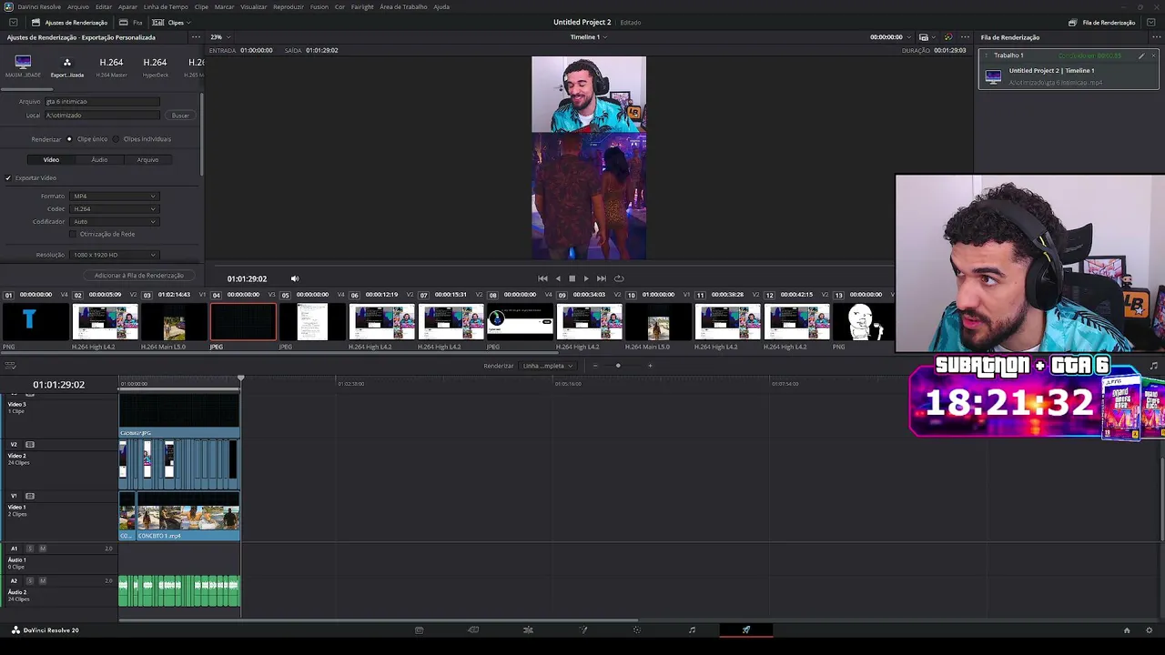The height and width of the screenshot is (655, 1165).
Task: Click the Arquivo filename input field
Action: 102,102
